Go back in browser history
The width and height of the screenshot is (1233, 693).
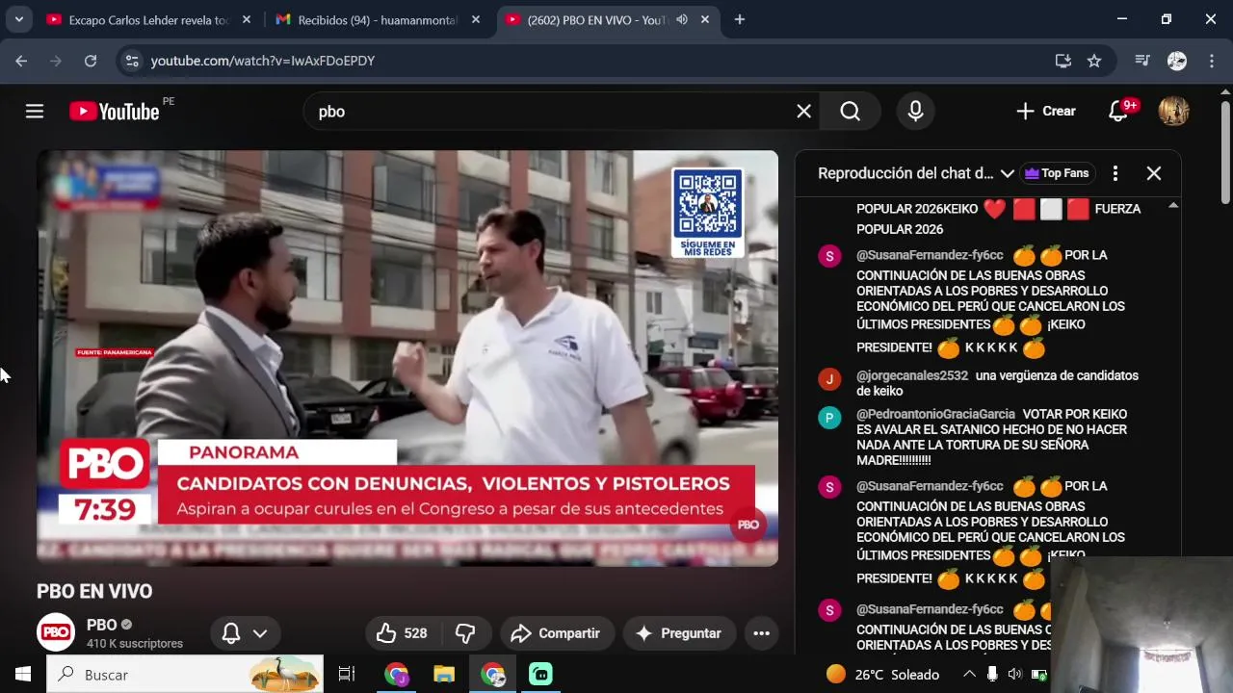[x=21, y=61]
